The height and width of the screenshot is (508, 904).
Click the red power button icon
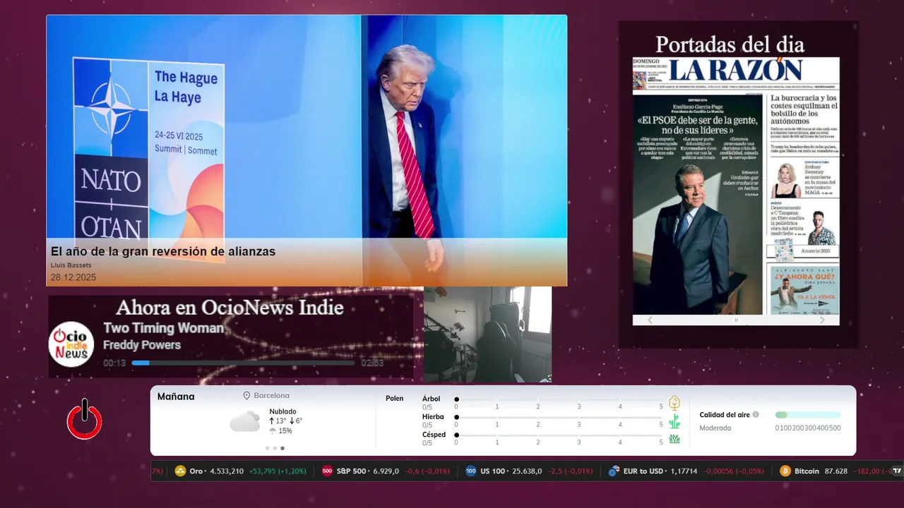85,419
